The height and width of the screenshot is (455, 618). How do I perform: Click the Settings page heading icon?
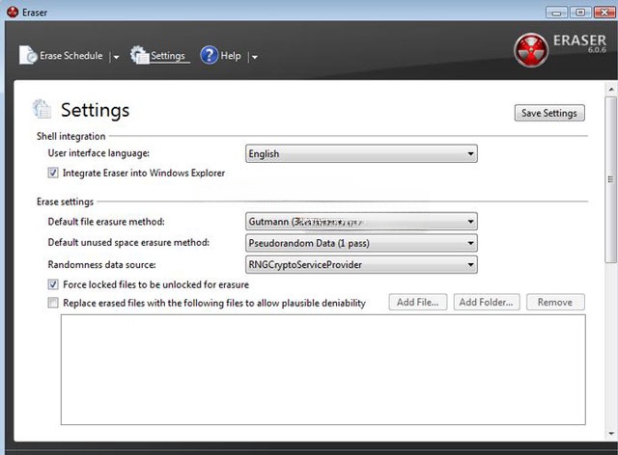coord(42,109)
